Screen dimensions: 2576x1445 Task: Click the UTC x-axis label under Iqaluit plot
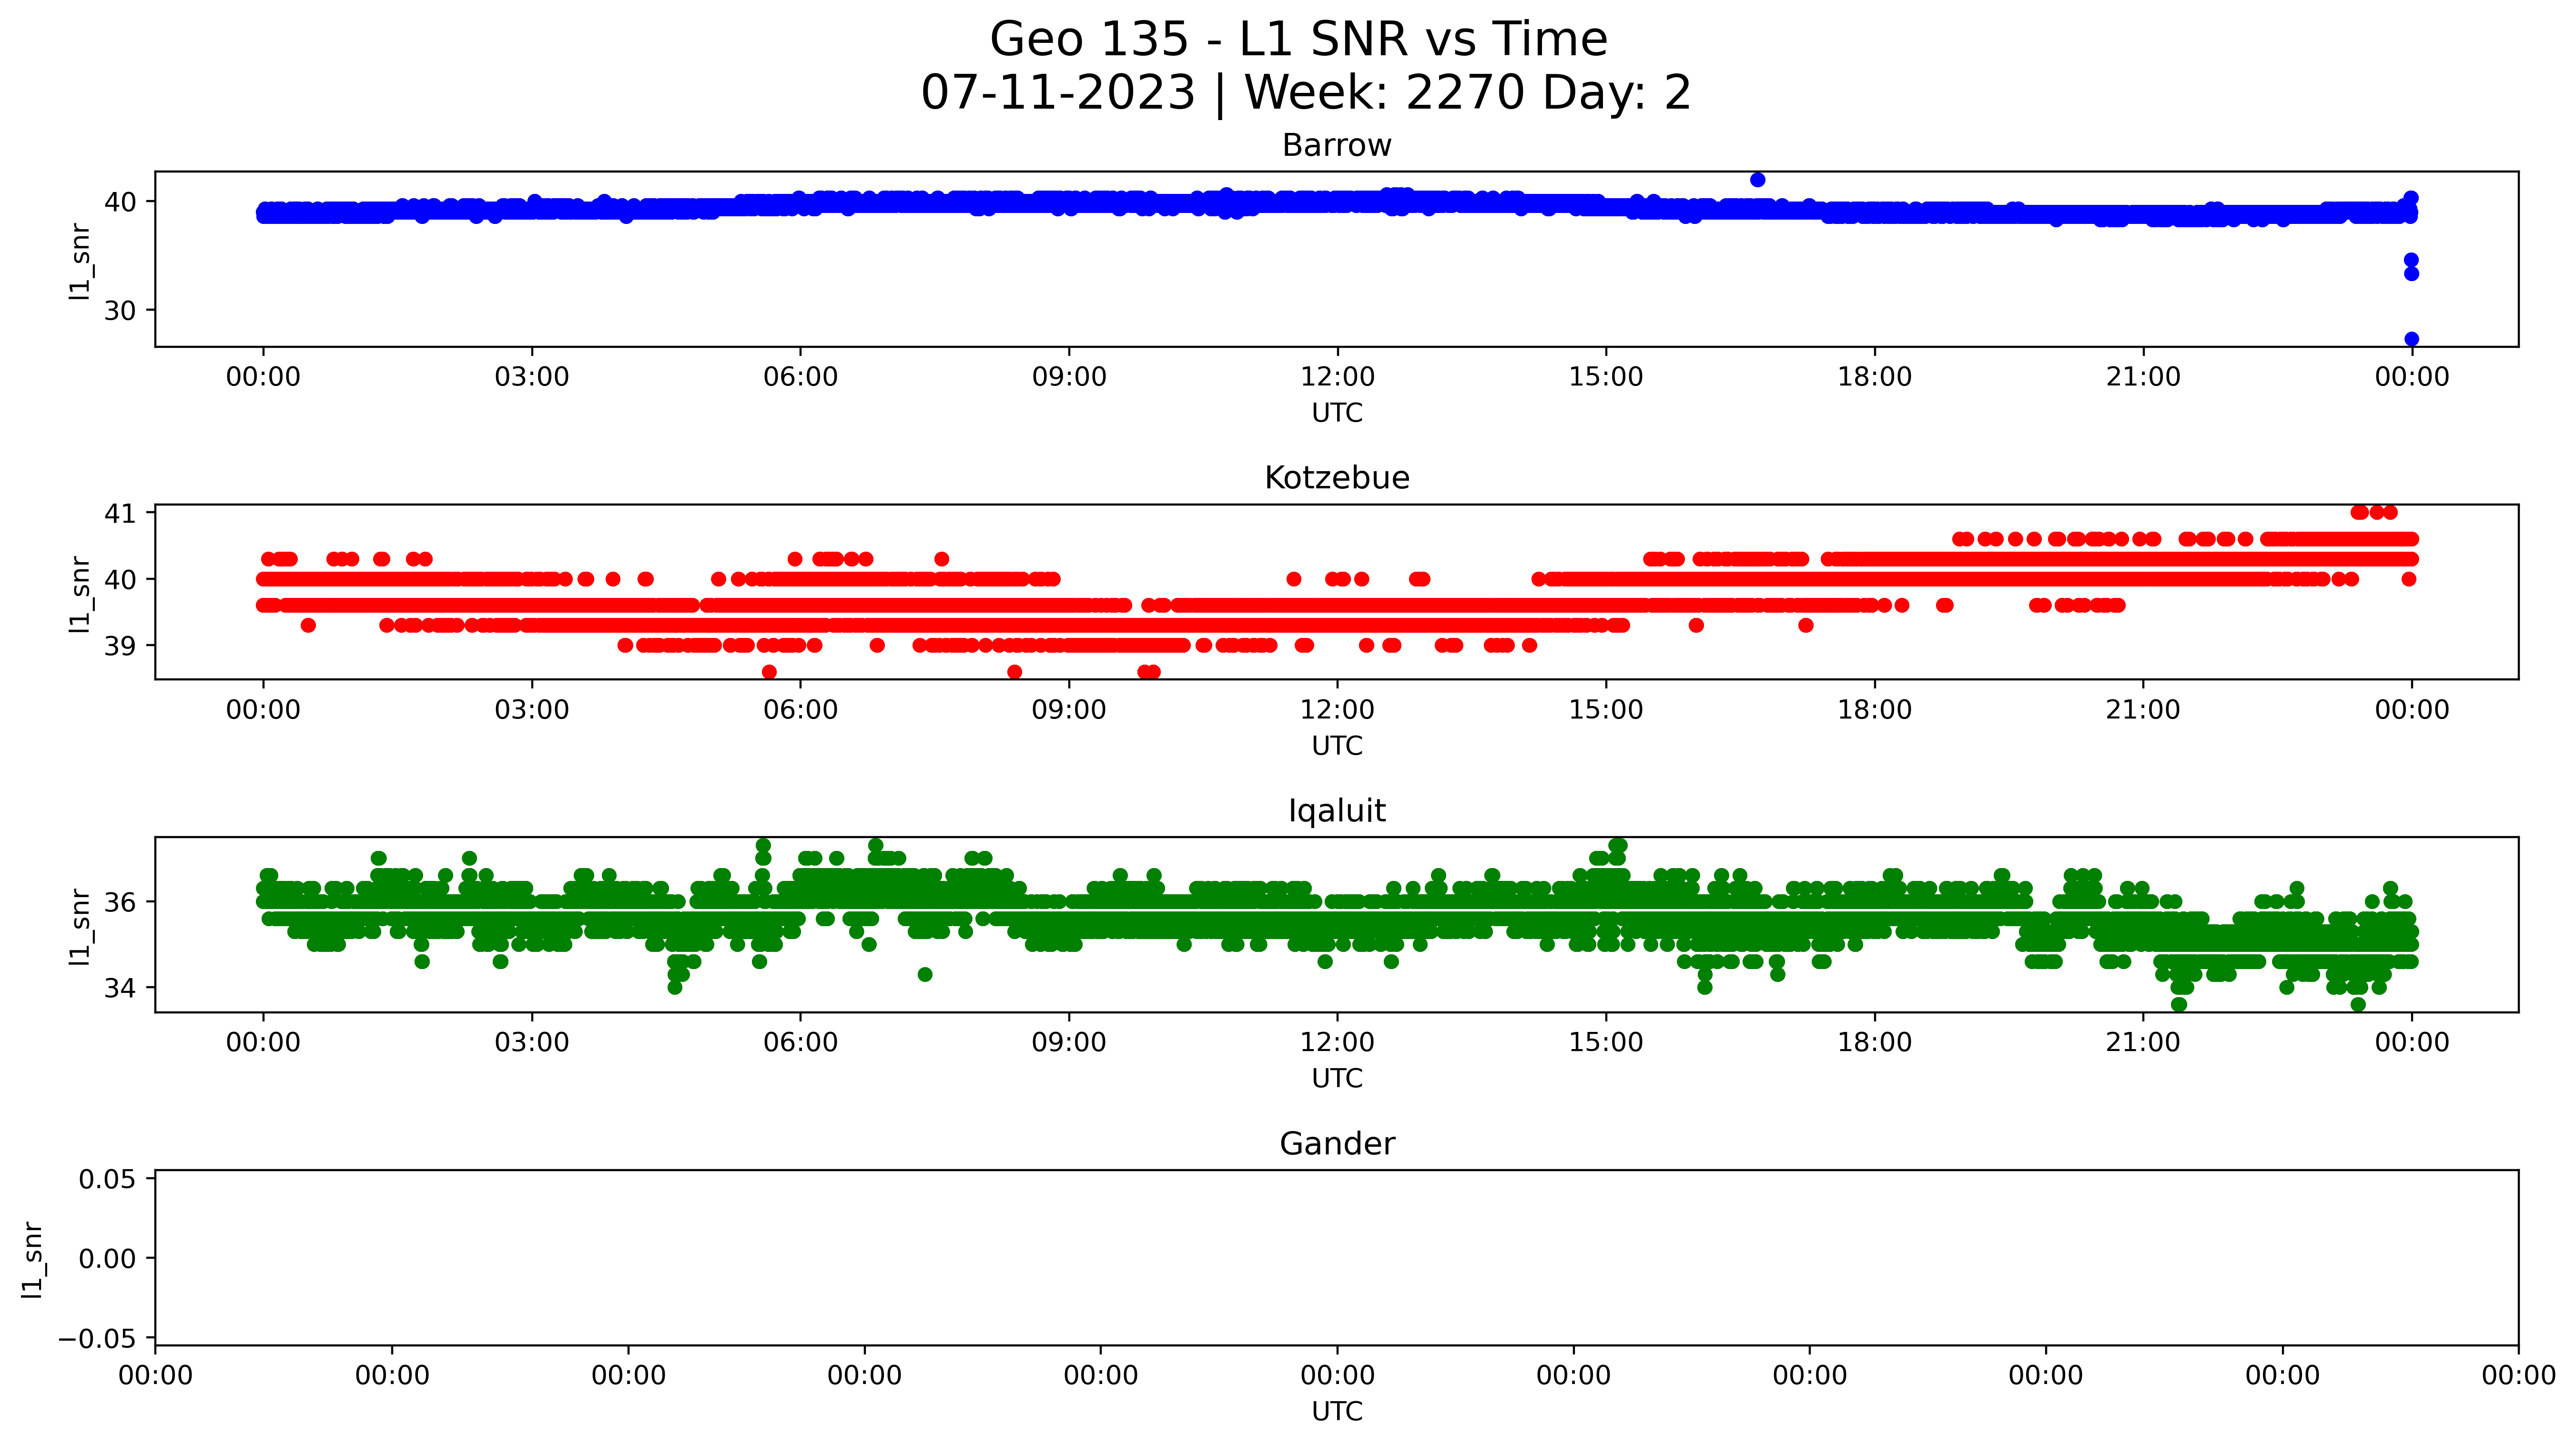coord(1337,1079)
